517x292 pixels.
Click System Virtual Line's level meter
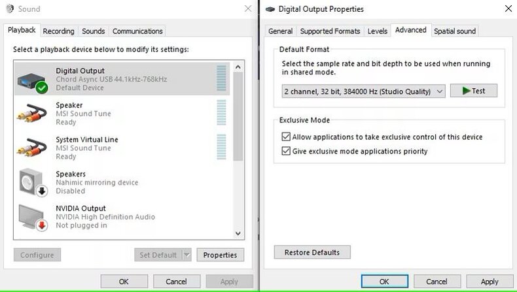coord(221,147)
